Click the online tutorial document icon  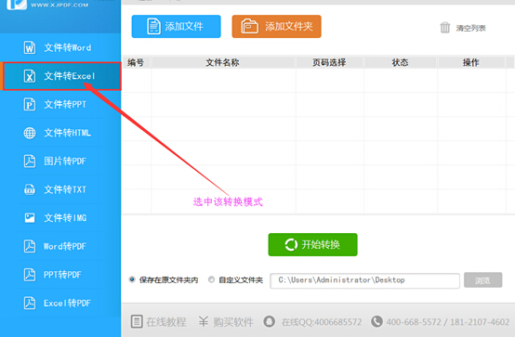pos(137,321)
